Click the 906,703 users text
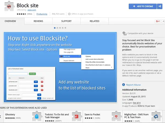The image size is (165, 123). click(x=58, y=14)
